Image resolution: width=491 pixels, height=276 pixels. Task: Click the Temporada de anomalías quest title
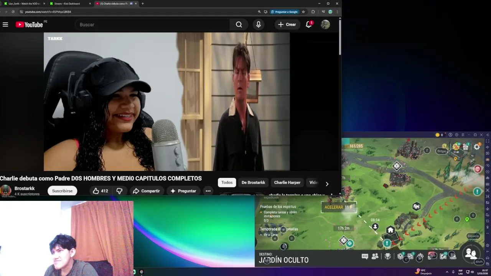tap(279, 229)
